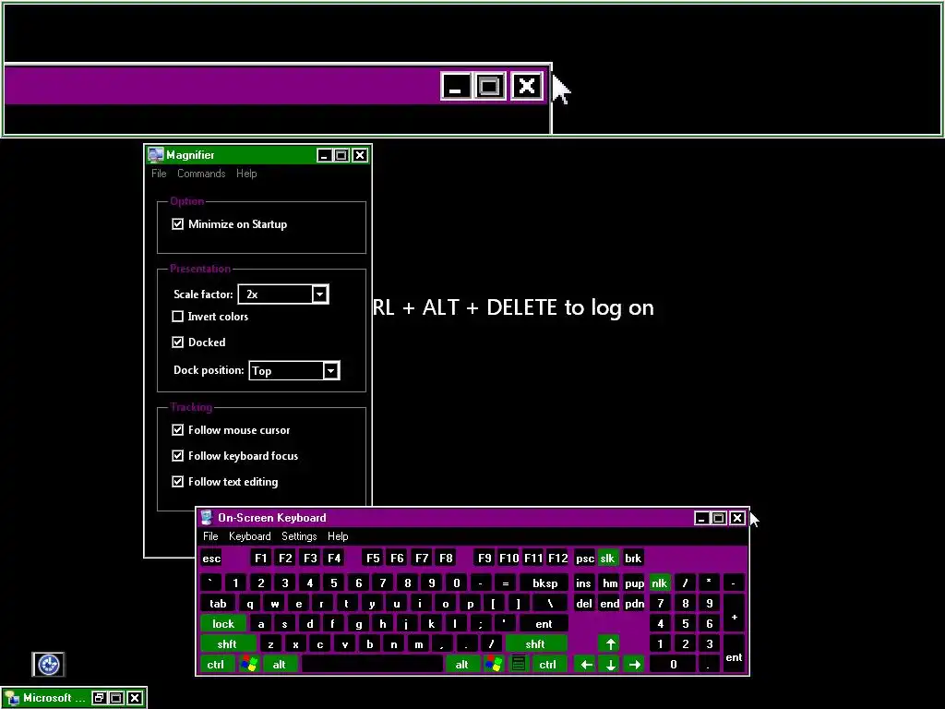Click the letter m key
Viewport: 945px width, 709px height.
pos(418,643)
